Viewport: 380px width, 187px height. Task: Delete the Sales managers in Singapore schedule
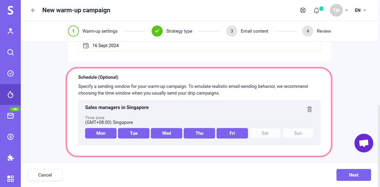coord(309,109)
